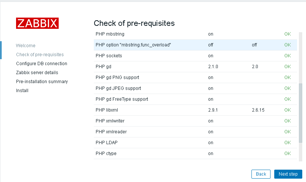Click OK status for PHP ctype
Viewport: 306px width, 182px height.
point(287,154)
